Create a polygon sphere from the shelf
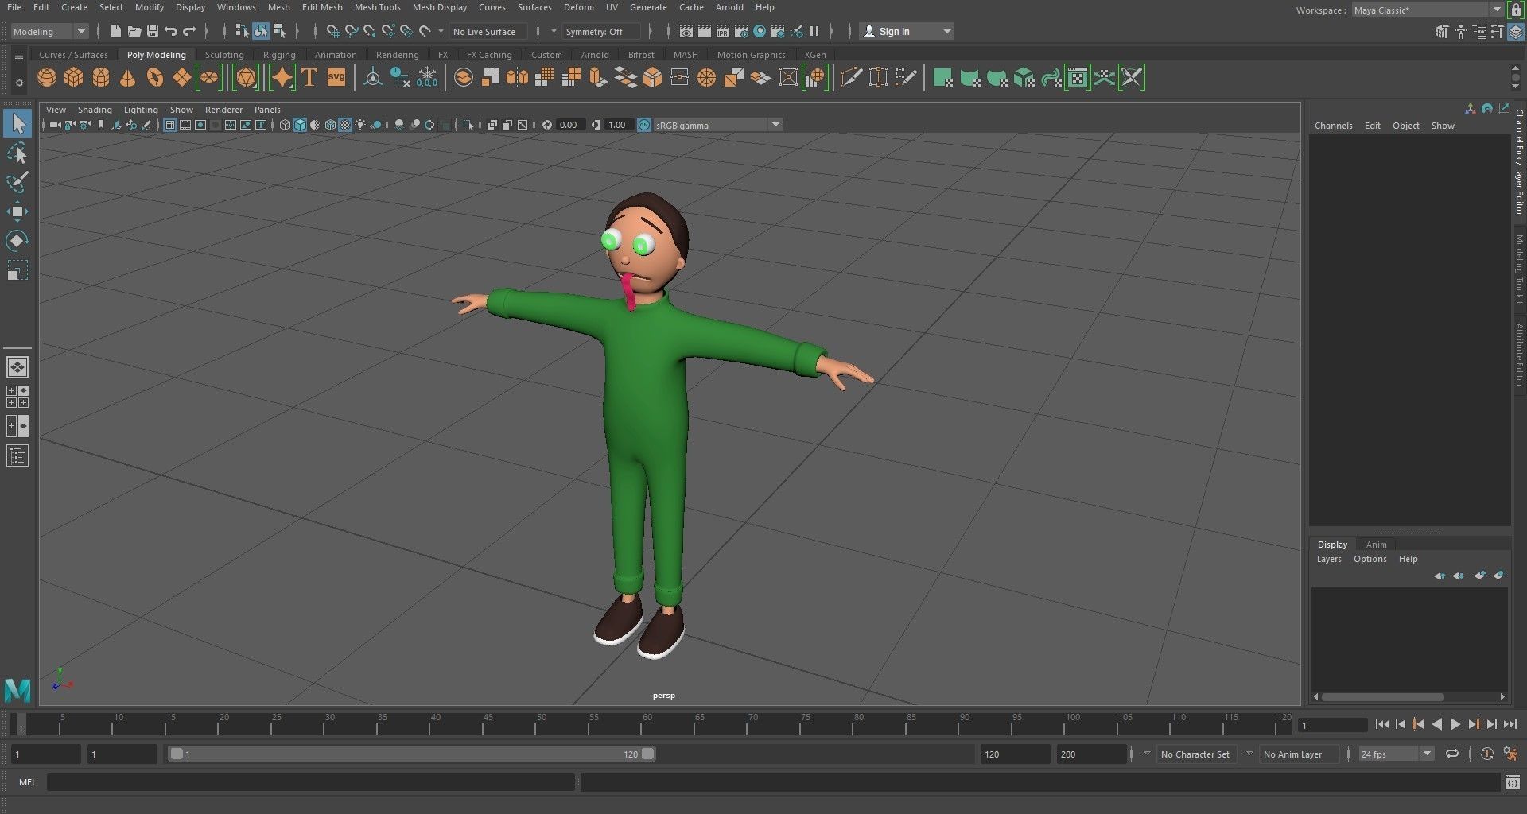This screenshot has width=1527, height=814. click(x=47, y=77)
